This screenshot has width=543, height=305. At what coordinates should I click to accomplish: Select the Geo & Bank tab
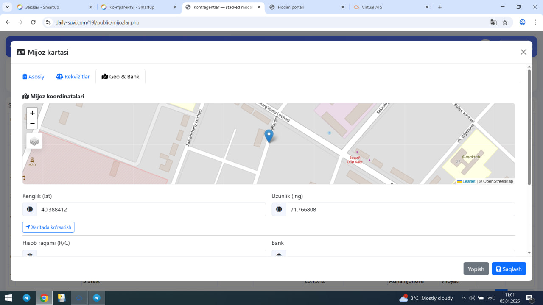click(x=120, y=77)
